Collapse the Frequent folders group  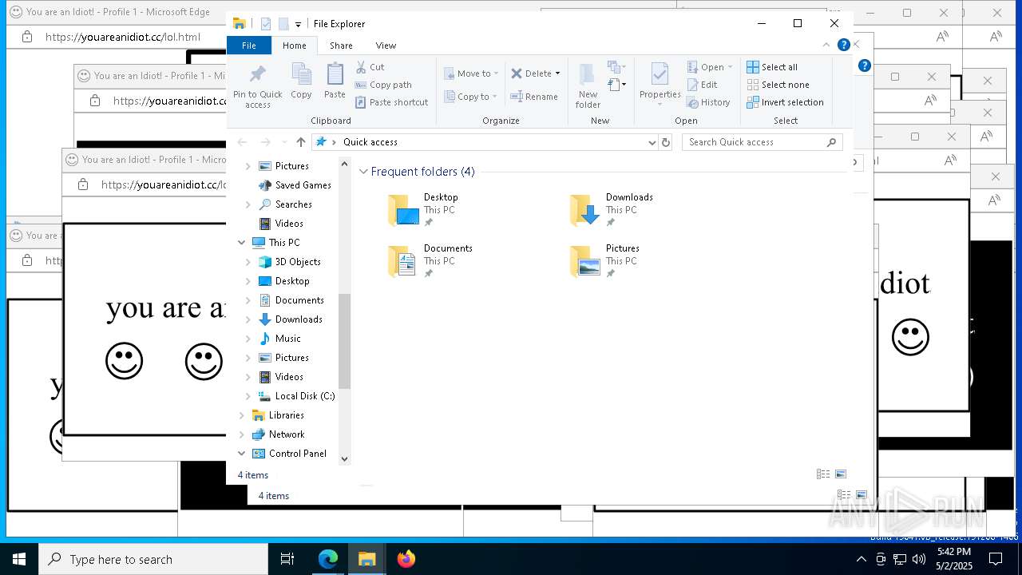coord(363,172)
